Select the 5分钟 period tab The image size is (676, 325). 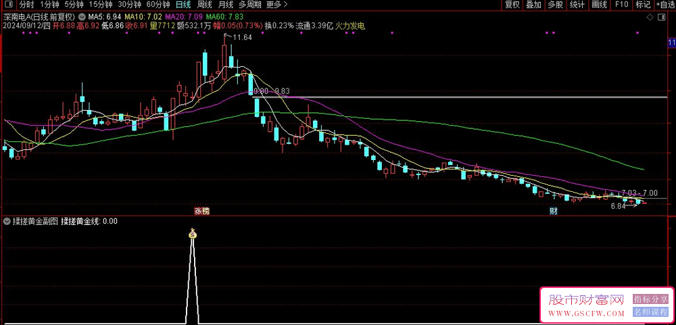tap(73, 5)
